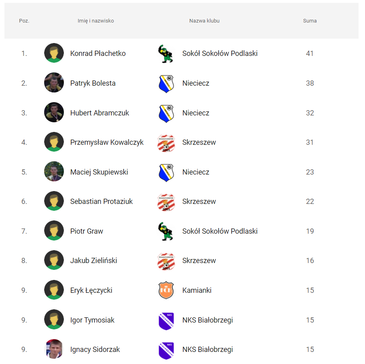Select the Nieciecz crest beside Maciej Skupiewski

click(166, 173)
